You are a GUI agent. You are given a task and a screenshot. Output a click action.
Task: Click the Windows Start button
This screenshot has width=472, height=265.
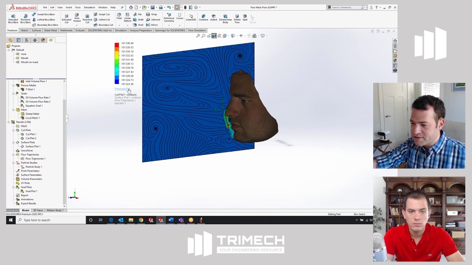10,220
